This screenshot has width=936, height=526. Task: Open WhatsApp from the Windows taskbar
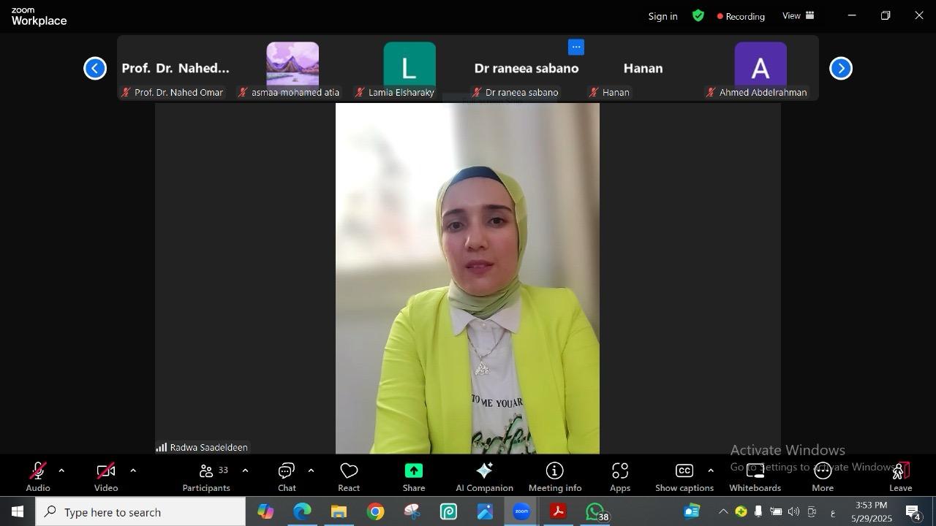pos(595,512)
